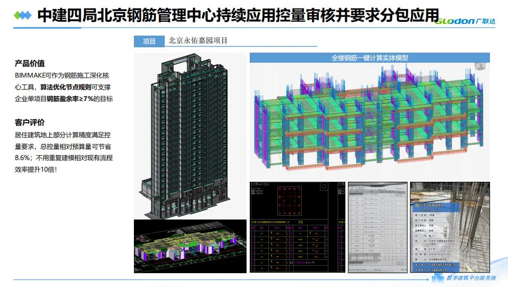Click the 客户评价 heading
This screenshot has height=287, width=508.
30,122
